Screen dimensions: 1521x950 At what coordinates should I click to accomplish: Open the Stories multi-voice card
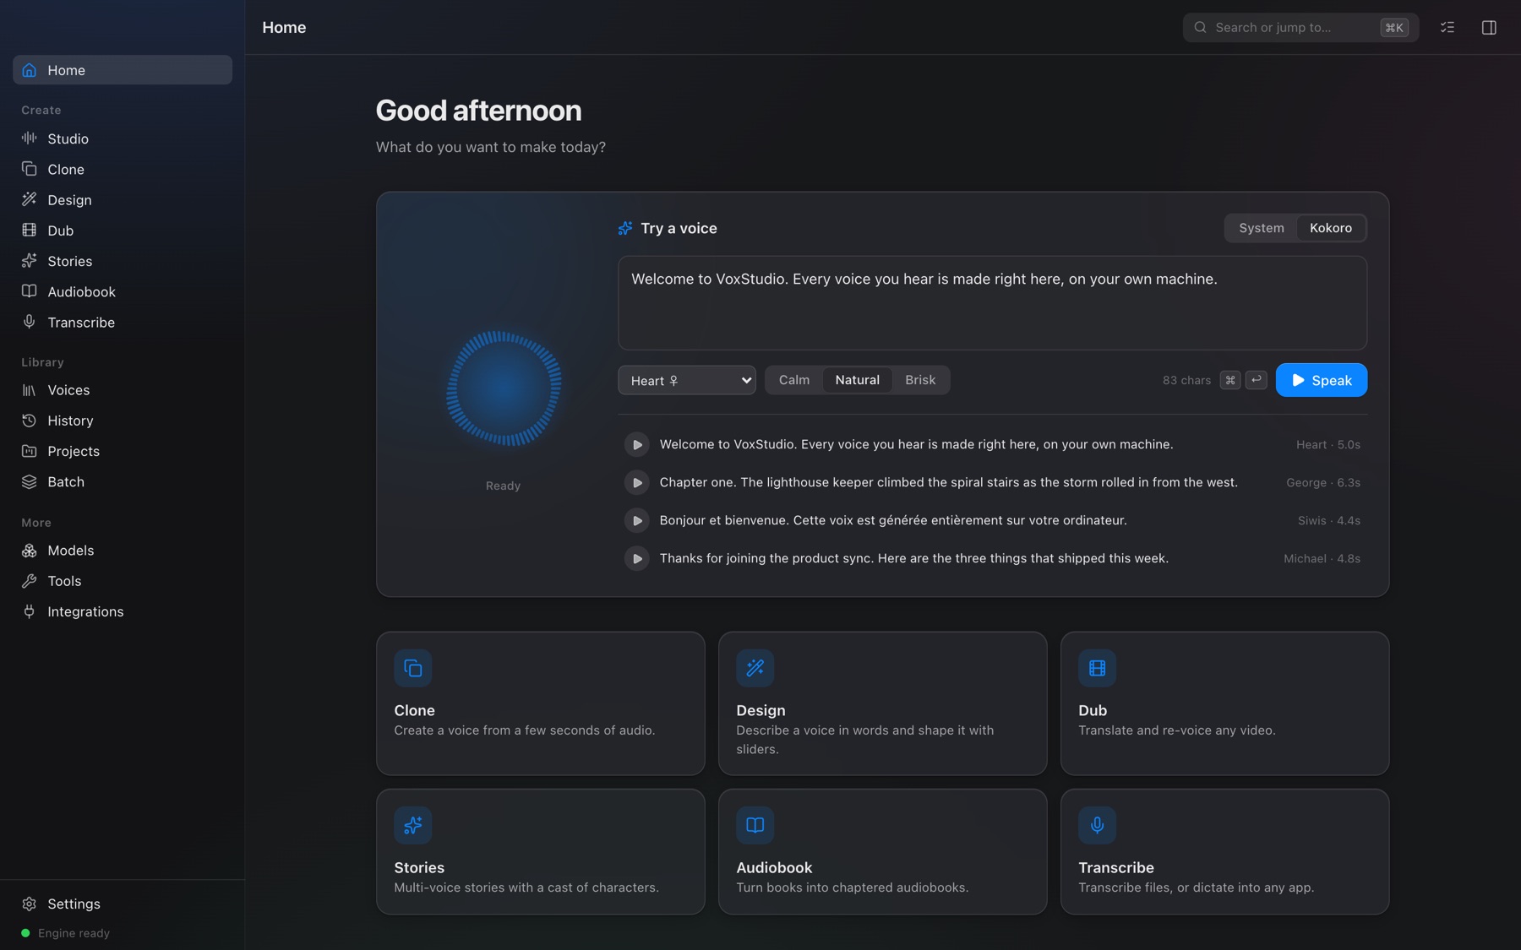click(540, 852)
